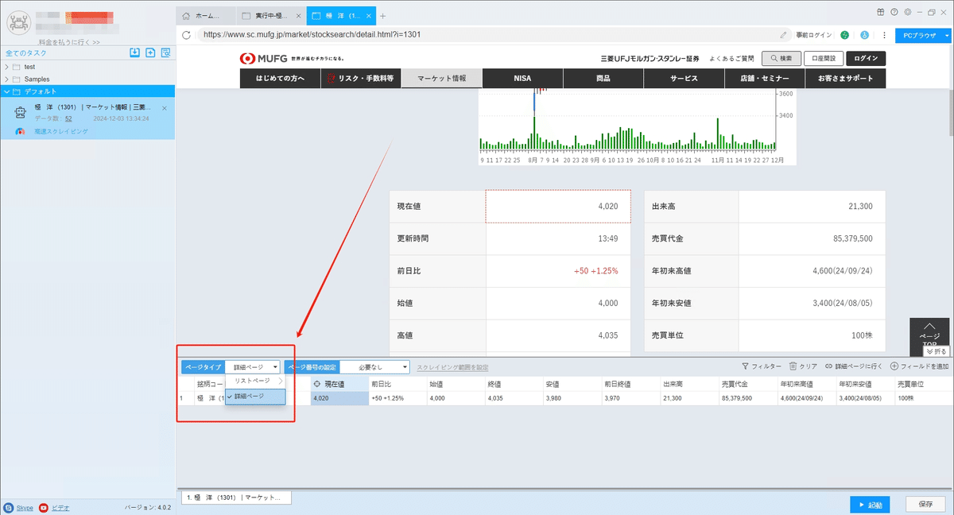Open the ページタイプ dropdown showing 詳細ページ
The image size is (954, 515).
pyautogui.click(x=253, y=367)
